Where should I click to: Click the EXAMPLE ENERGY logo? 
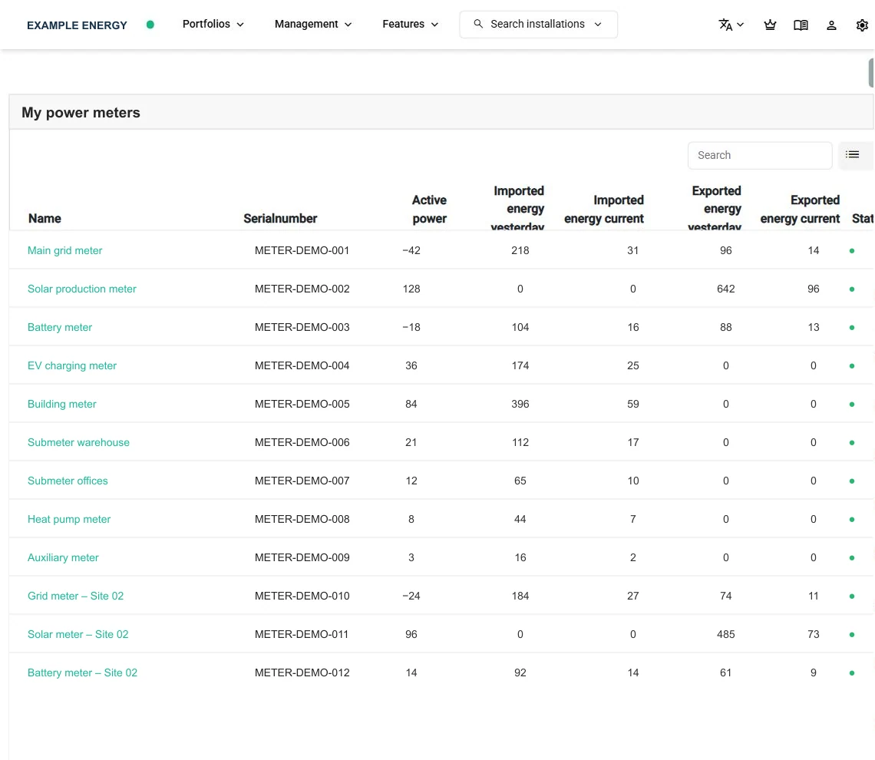point(77,25)
